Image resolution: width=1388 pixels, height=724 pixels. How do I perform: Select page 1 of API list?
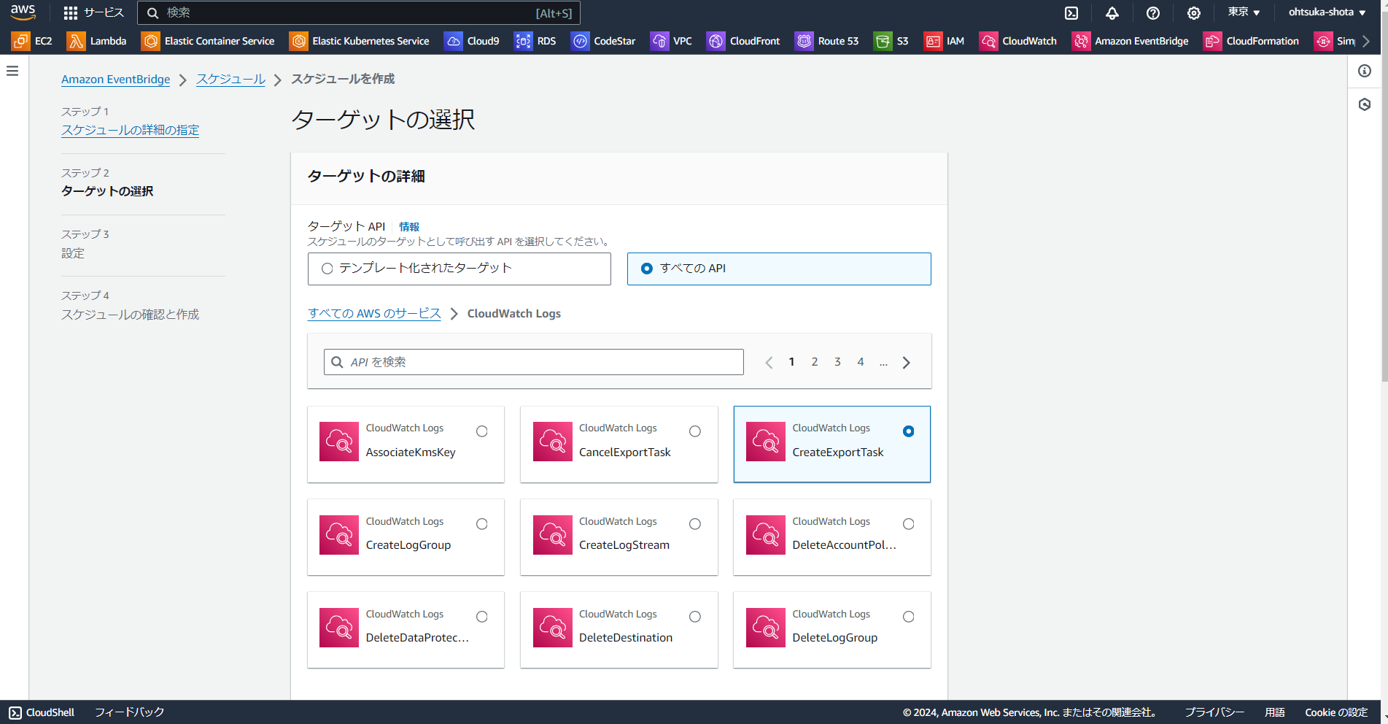791,362
